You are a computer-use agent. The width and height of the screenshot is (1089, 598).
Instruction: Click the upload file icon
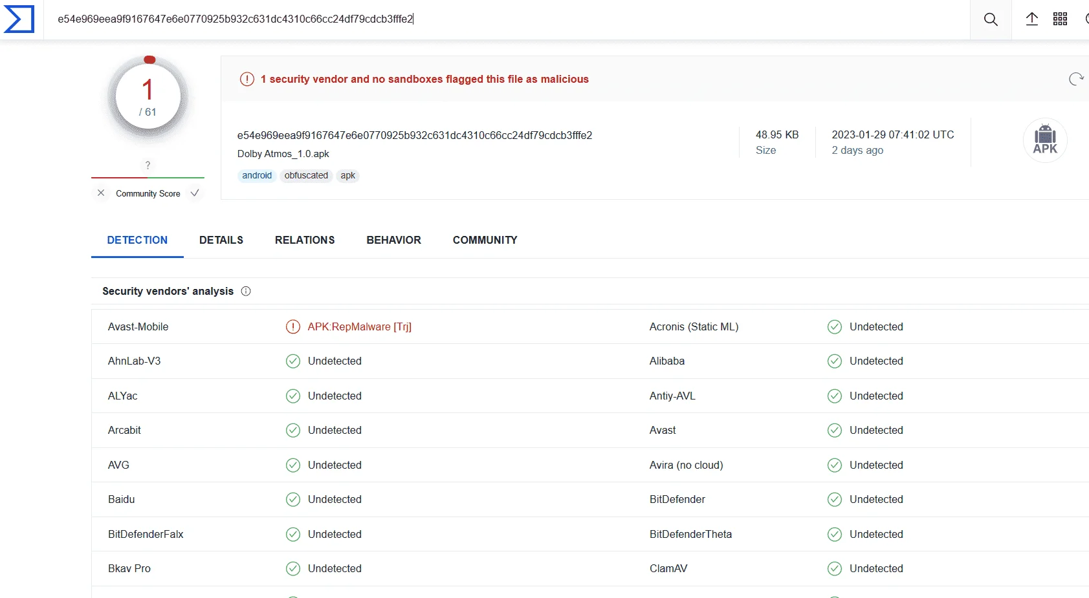(x=1032, y=19)
